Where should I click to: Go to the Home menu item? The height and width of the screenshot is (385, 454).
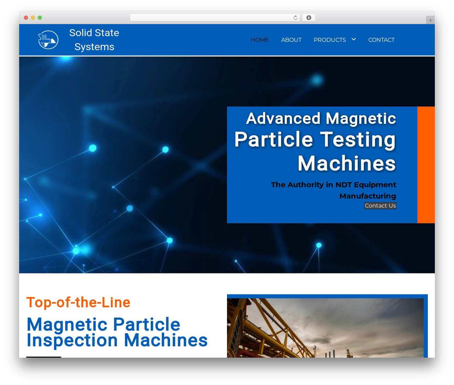(x=260, y=40)
